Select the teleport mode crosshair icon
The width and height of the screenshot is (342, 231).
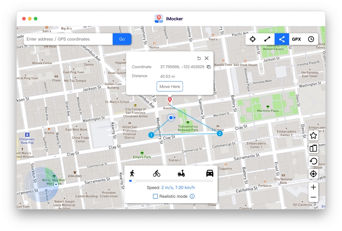pos(253,39)
